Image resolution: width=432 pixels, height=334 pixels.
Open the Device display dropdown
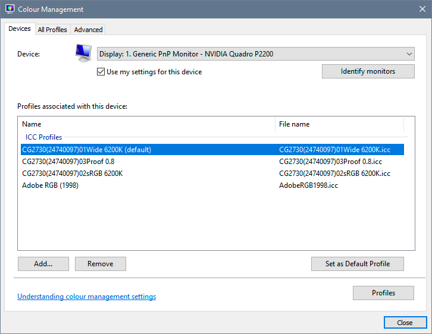click(256, 54)
